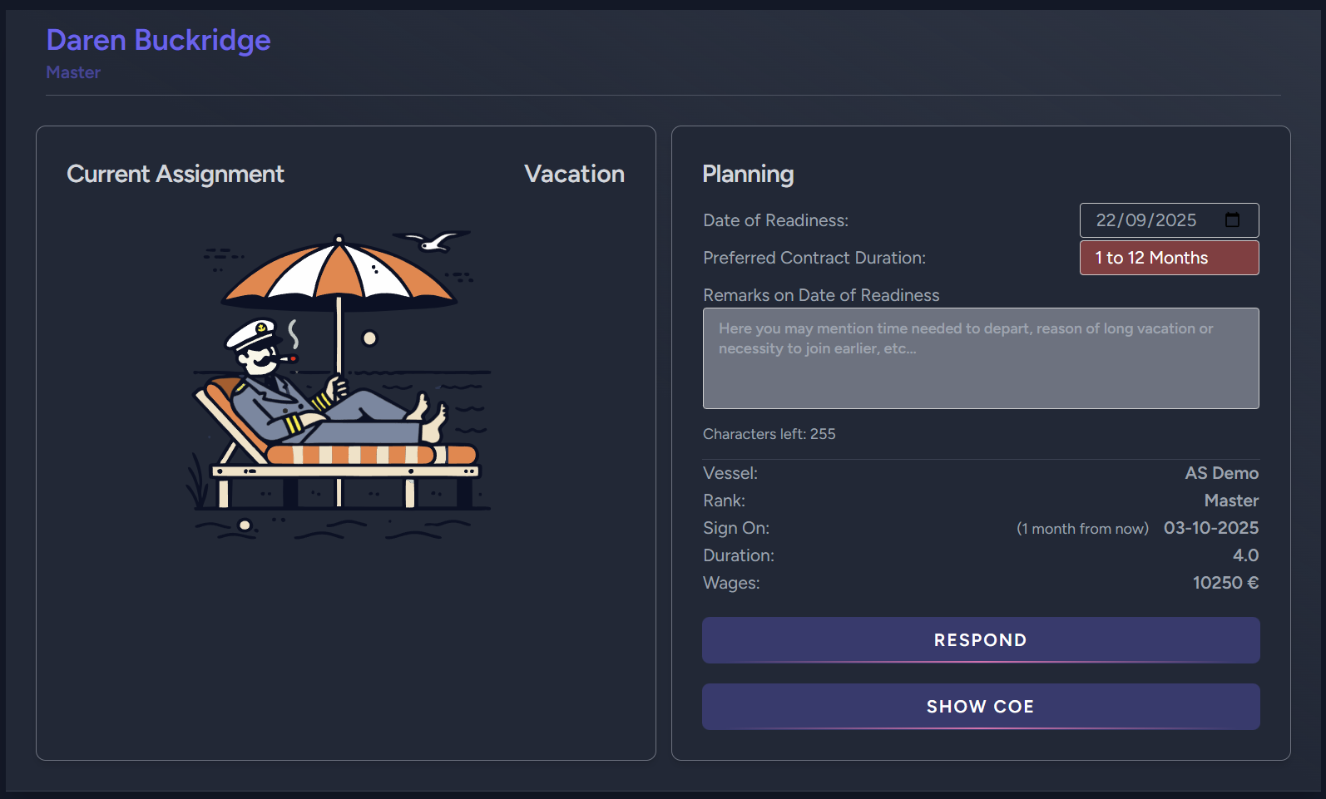
Task: Select the AS Demo vessel value
Action: point(1222,472)
